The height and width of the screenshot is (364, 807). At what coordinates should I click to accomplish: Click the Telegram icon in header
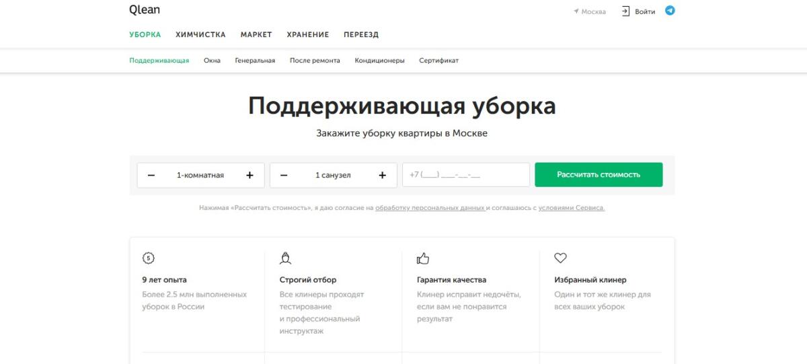[670, 11]
